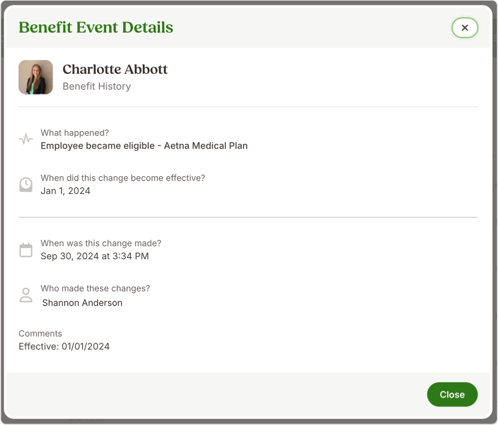Click the Employee became eligible - Aetna Medical Plan text

(x=144, y=146)
